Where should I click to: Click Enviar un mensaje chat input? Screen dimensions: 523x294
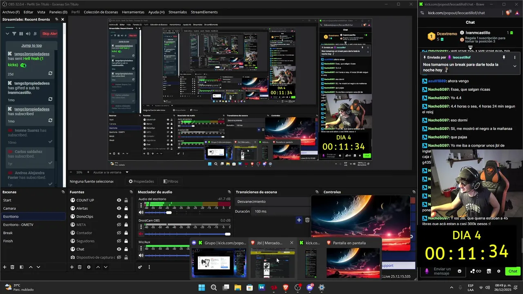click(x=442, y=271)
